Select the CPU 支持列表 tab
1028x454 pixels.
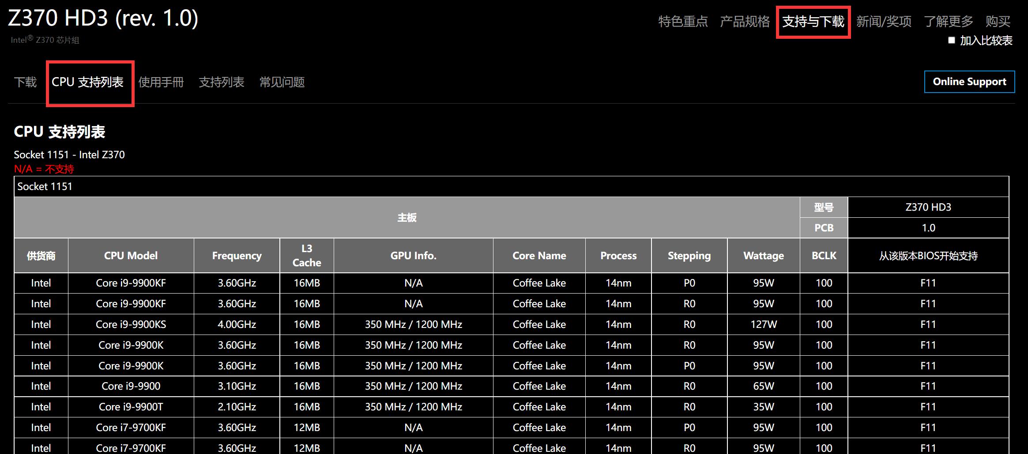(x=88, y=82)
